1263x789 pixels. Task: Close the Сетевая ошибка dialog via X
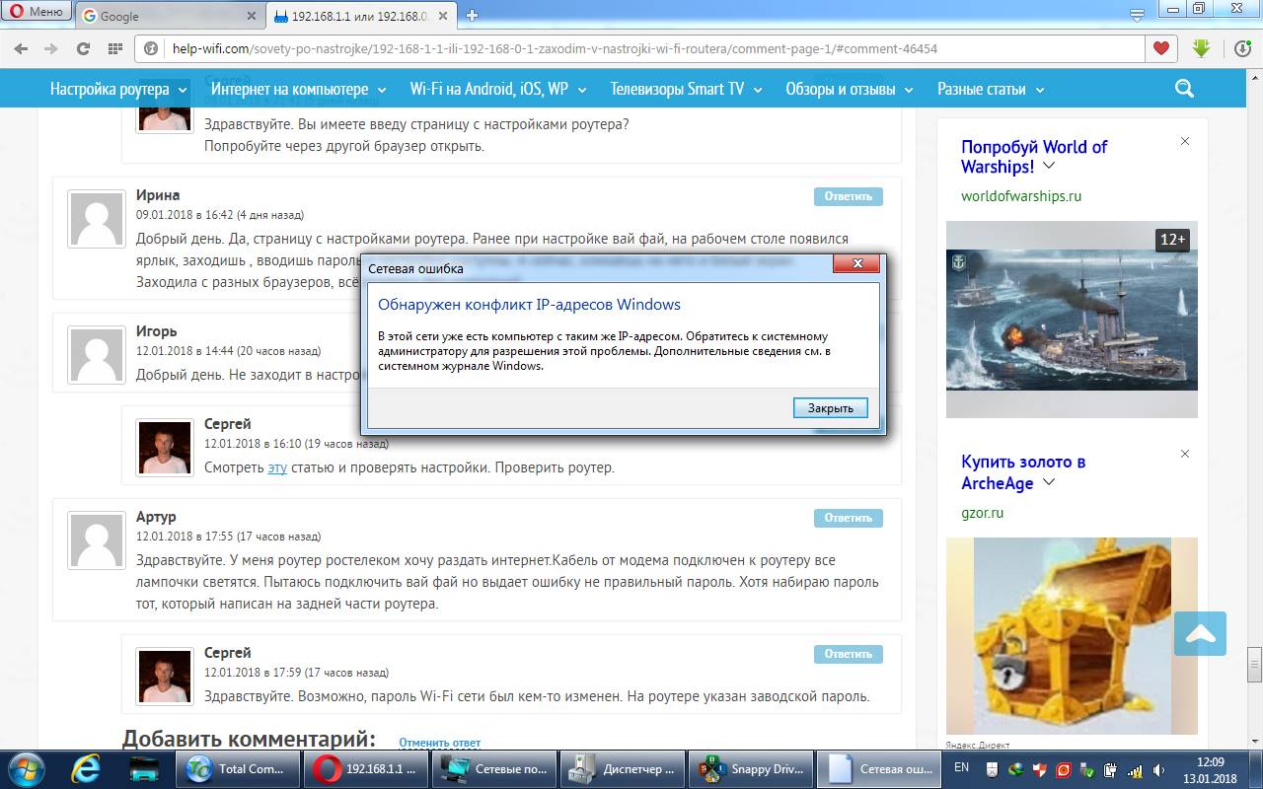(x=855, y=264)
